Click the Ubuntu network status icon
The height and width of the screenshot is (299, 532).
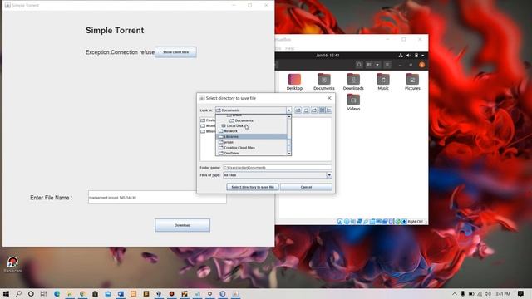[401, 56]
